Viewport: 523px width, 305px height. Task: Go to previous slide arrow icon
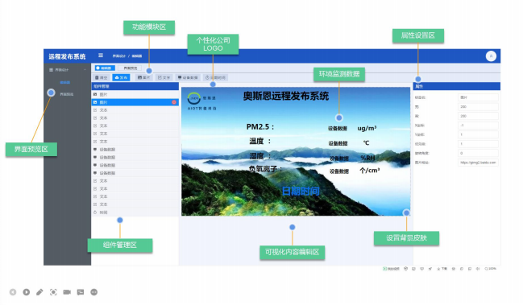(x=13, y=292)
